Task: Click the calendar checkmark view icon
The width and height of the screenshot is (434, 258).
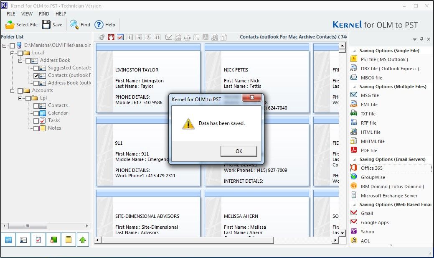Action: tap(120, 37)
